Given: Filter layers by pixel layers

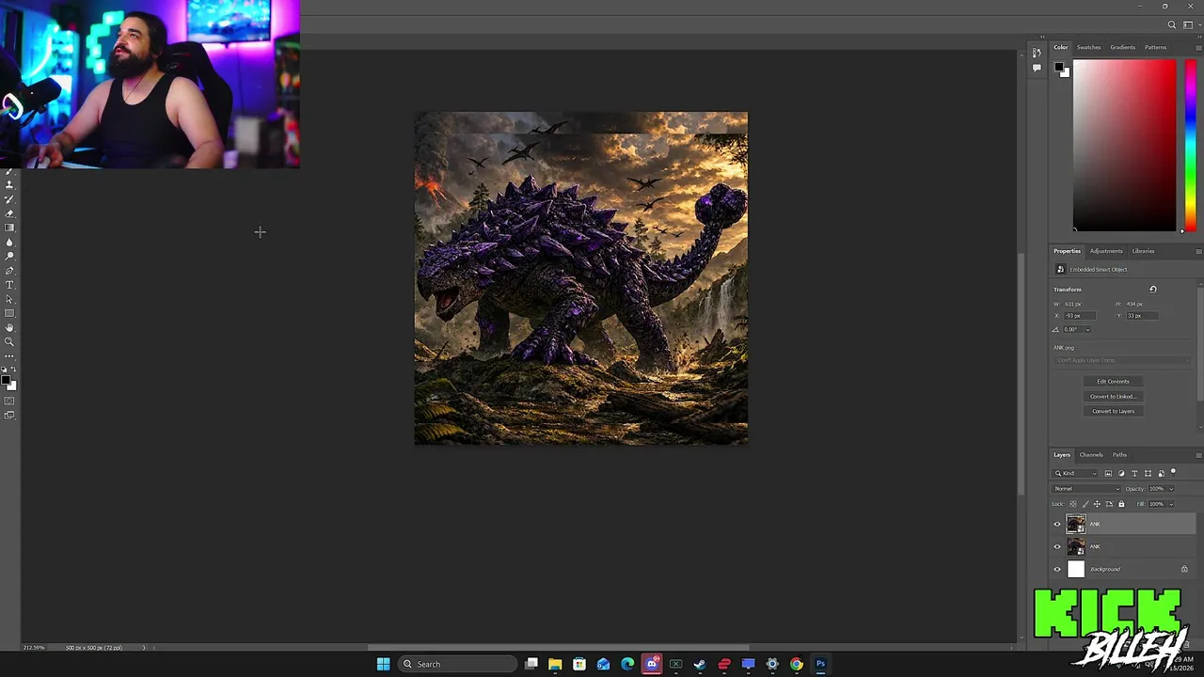Looking at the screenshot, I should tap(1108, 474).
